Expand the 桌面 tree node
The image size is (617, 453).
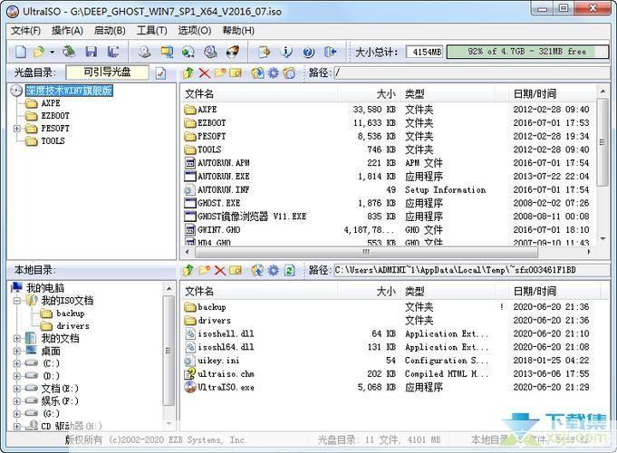[17, 351]
